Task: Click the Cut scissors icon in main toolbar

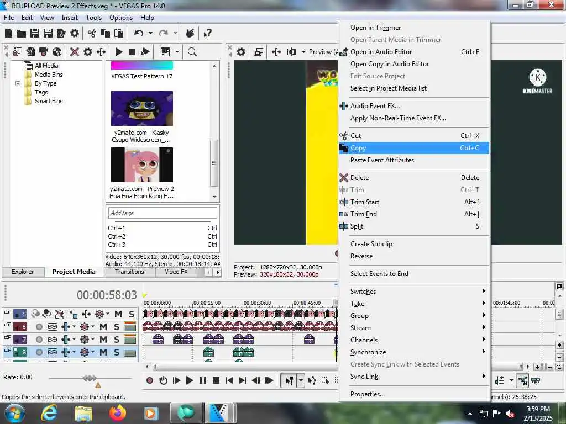Action: coord(92,33)
